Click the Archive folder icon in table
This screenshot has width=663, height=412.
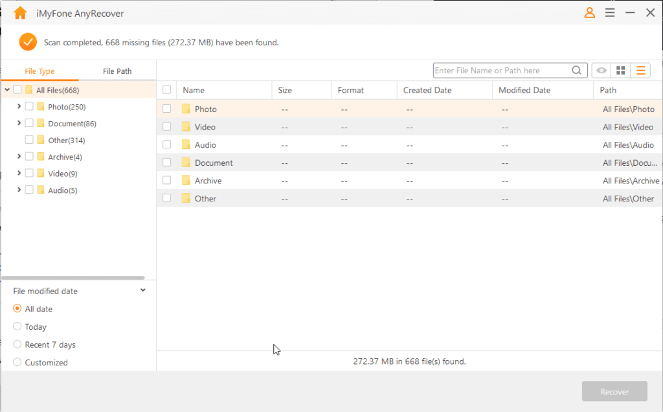pos(186,180)
